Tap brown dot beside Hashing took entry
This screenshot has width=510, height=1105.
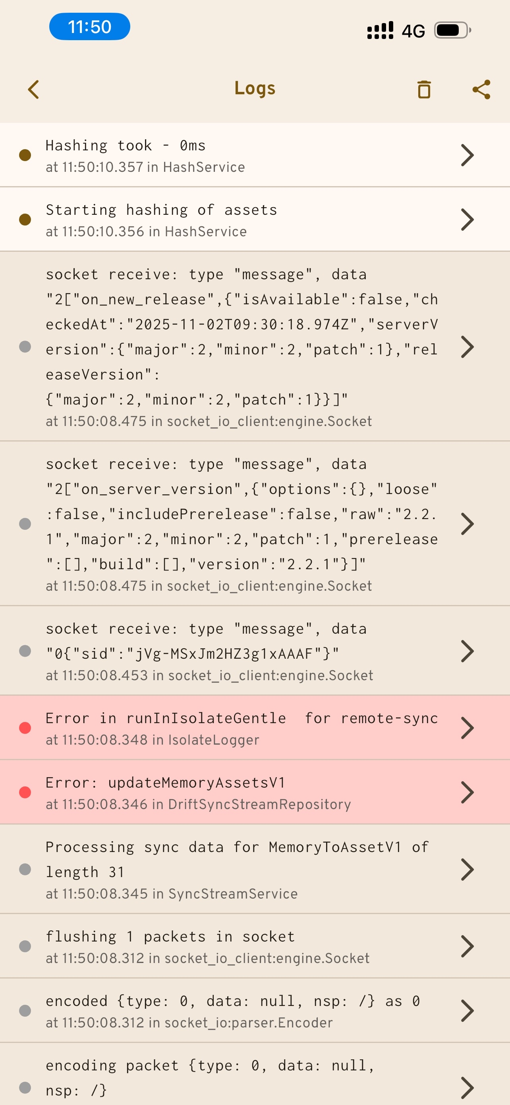(25, 155)
